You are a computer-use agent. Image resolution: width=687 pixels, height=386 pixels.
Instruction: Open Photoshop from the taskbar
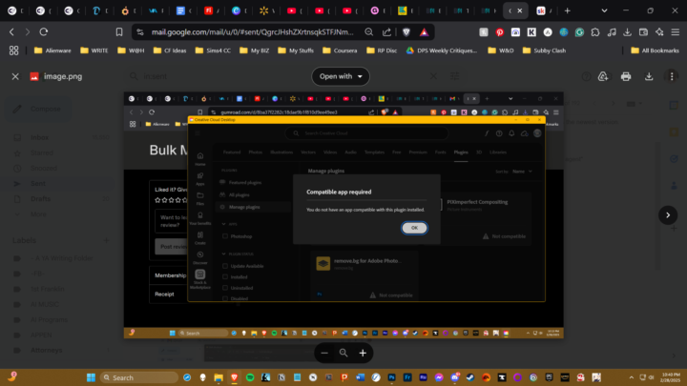coord(392,377)
